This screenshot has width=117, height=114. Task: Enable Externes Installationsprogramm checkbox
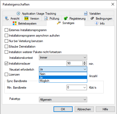6,30
